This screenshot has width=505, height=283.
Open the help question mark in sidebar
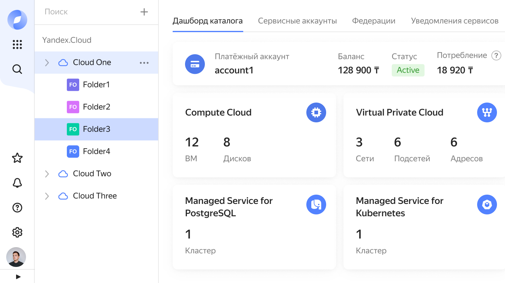(x=17, y=208)
